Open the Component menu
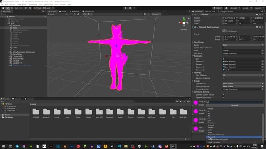Screen dimensions: 266x149 pos(32,5)
